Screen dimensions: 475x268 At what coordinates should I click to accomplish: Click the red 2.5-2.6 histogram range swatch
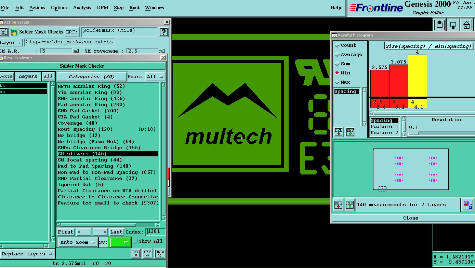point(380,104)
